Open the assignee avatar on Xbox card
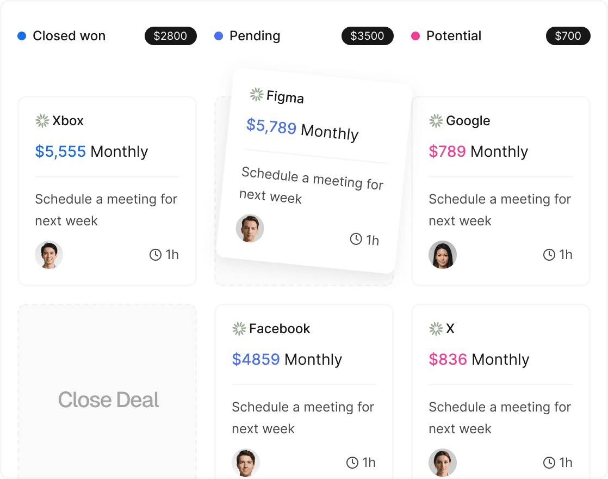 coord(49,255)
